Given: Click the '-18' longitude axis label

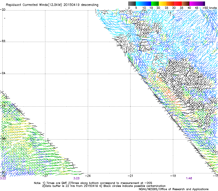Looking at the screenshot, I should pyautogui.click(x=173, y=176).
